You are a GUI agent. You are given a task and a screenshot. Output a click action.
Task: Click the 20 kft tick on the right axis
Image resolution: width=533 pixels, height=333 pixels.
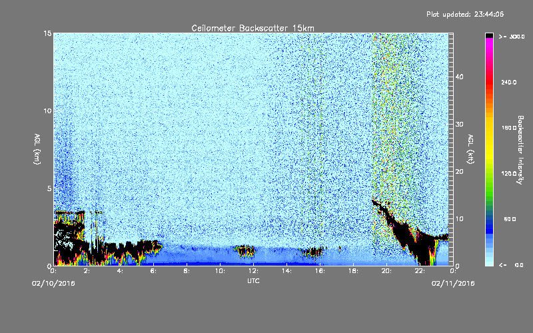coord(459,172)
